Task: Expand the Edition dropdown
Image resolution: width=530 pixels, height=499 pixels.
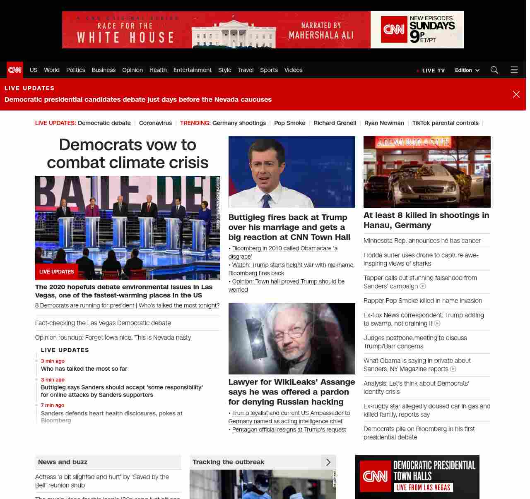Action: [x=467, y=70]
